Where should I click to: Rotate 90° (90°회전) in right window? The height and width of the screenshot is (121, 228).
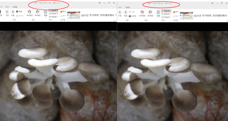tap(150, 14)
